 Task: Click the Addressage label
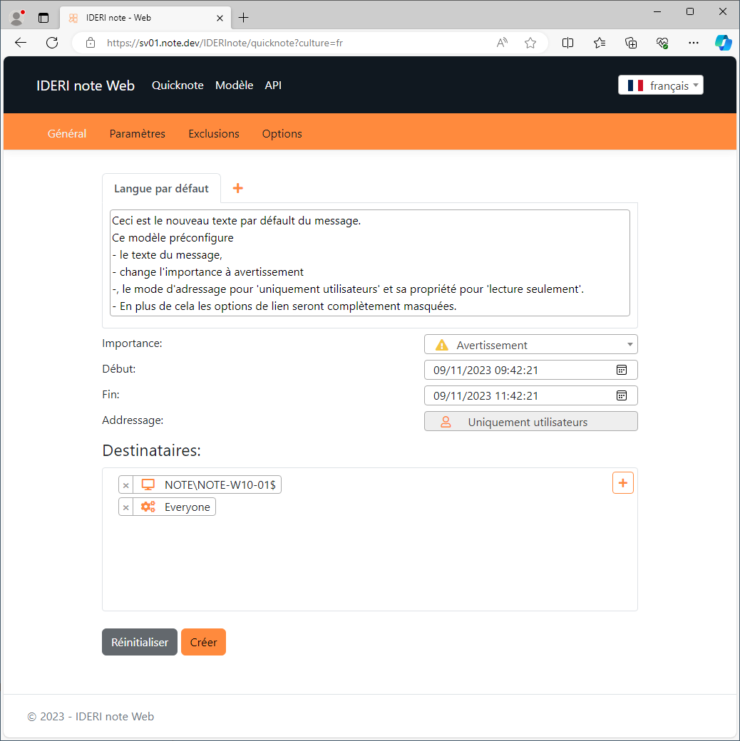tap(133, 420)
